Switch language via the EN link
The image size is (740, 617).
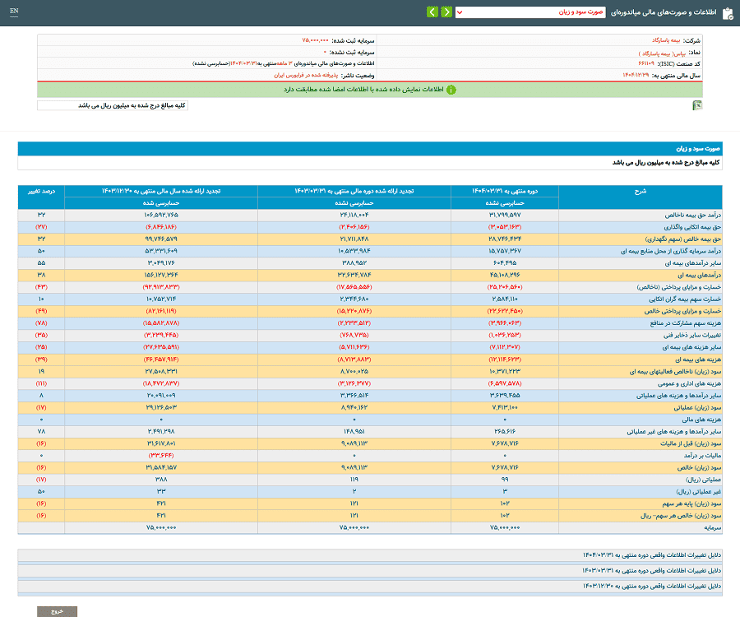click(14, 12)
